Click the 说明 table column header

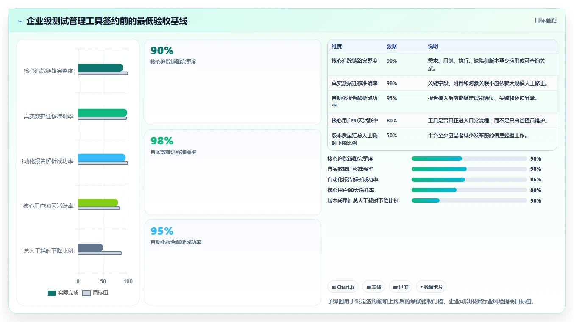(433, 47)
